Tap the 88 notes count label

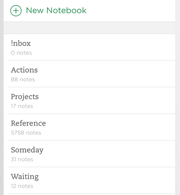click(x=23, y=79)
